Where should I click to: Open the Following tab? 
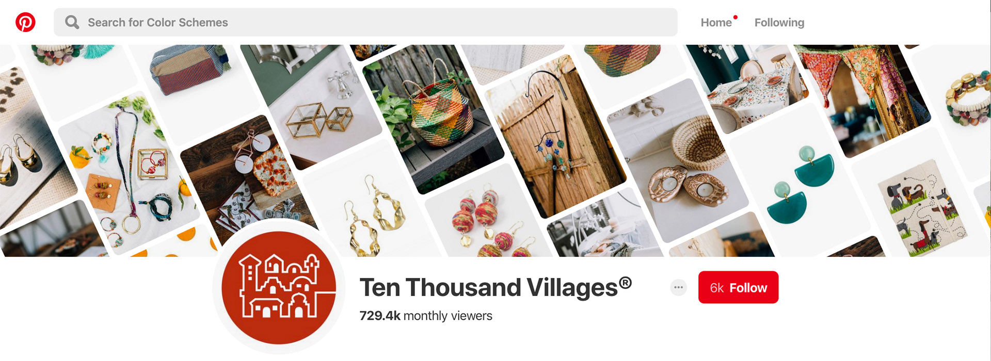[779, 23]
